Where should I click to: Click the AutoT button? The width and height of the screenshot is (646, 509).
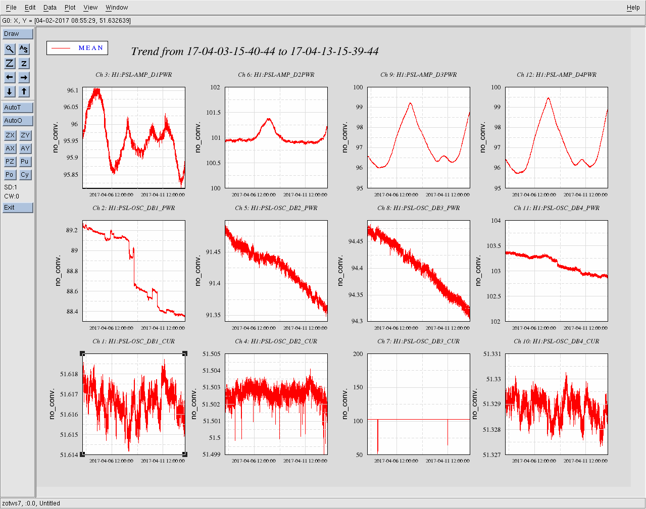coord(18,108)
